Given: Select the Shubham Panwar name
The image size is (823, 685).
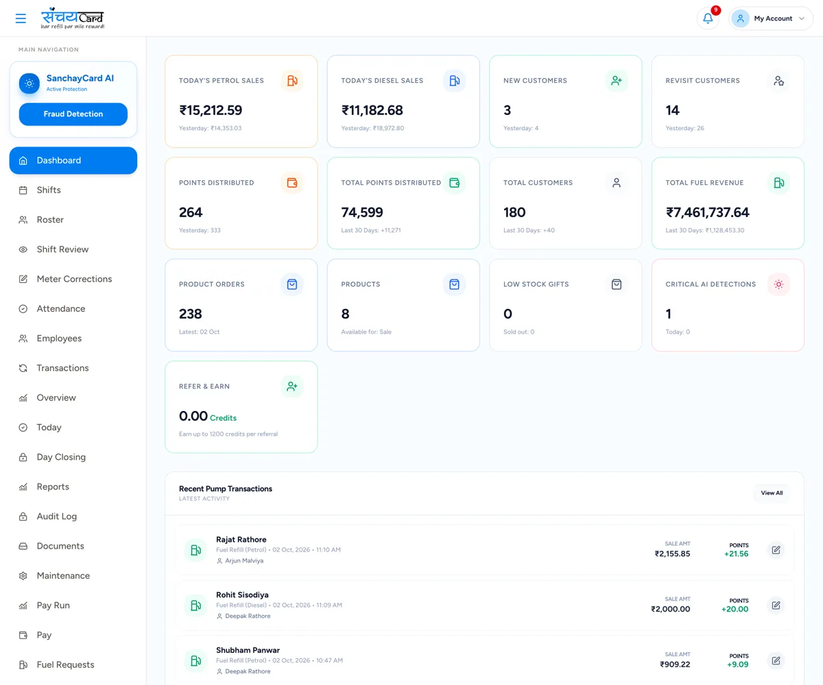Looking at the screenshot, I should click(x=248, y=650).
